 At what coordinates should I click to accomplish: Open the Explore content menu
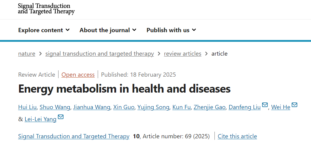44,30
